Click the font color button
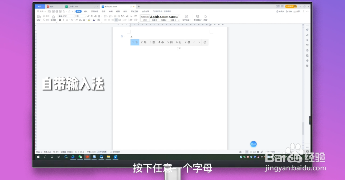This screenshot has height=180, width=345. (94, 20)
